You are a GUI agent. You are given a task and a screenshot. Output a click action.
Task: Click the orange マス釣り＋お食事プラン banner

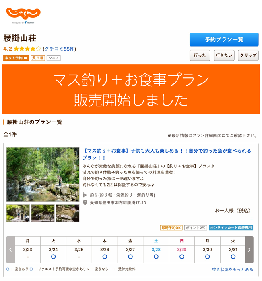pos(131,89)
